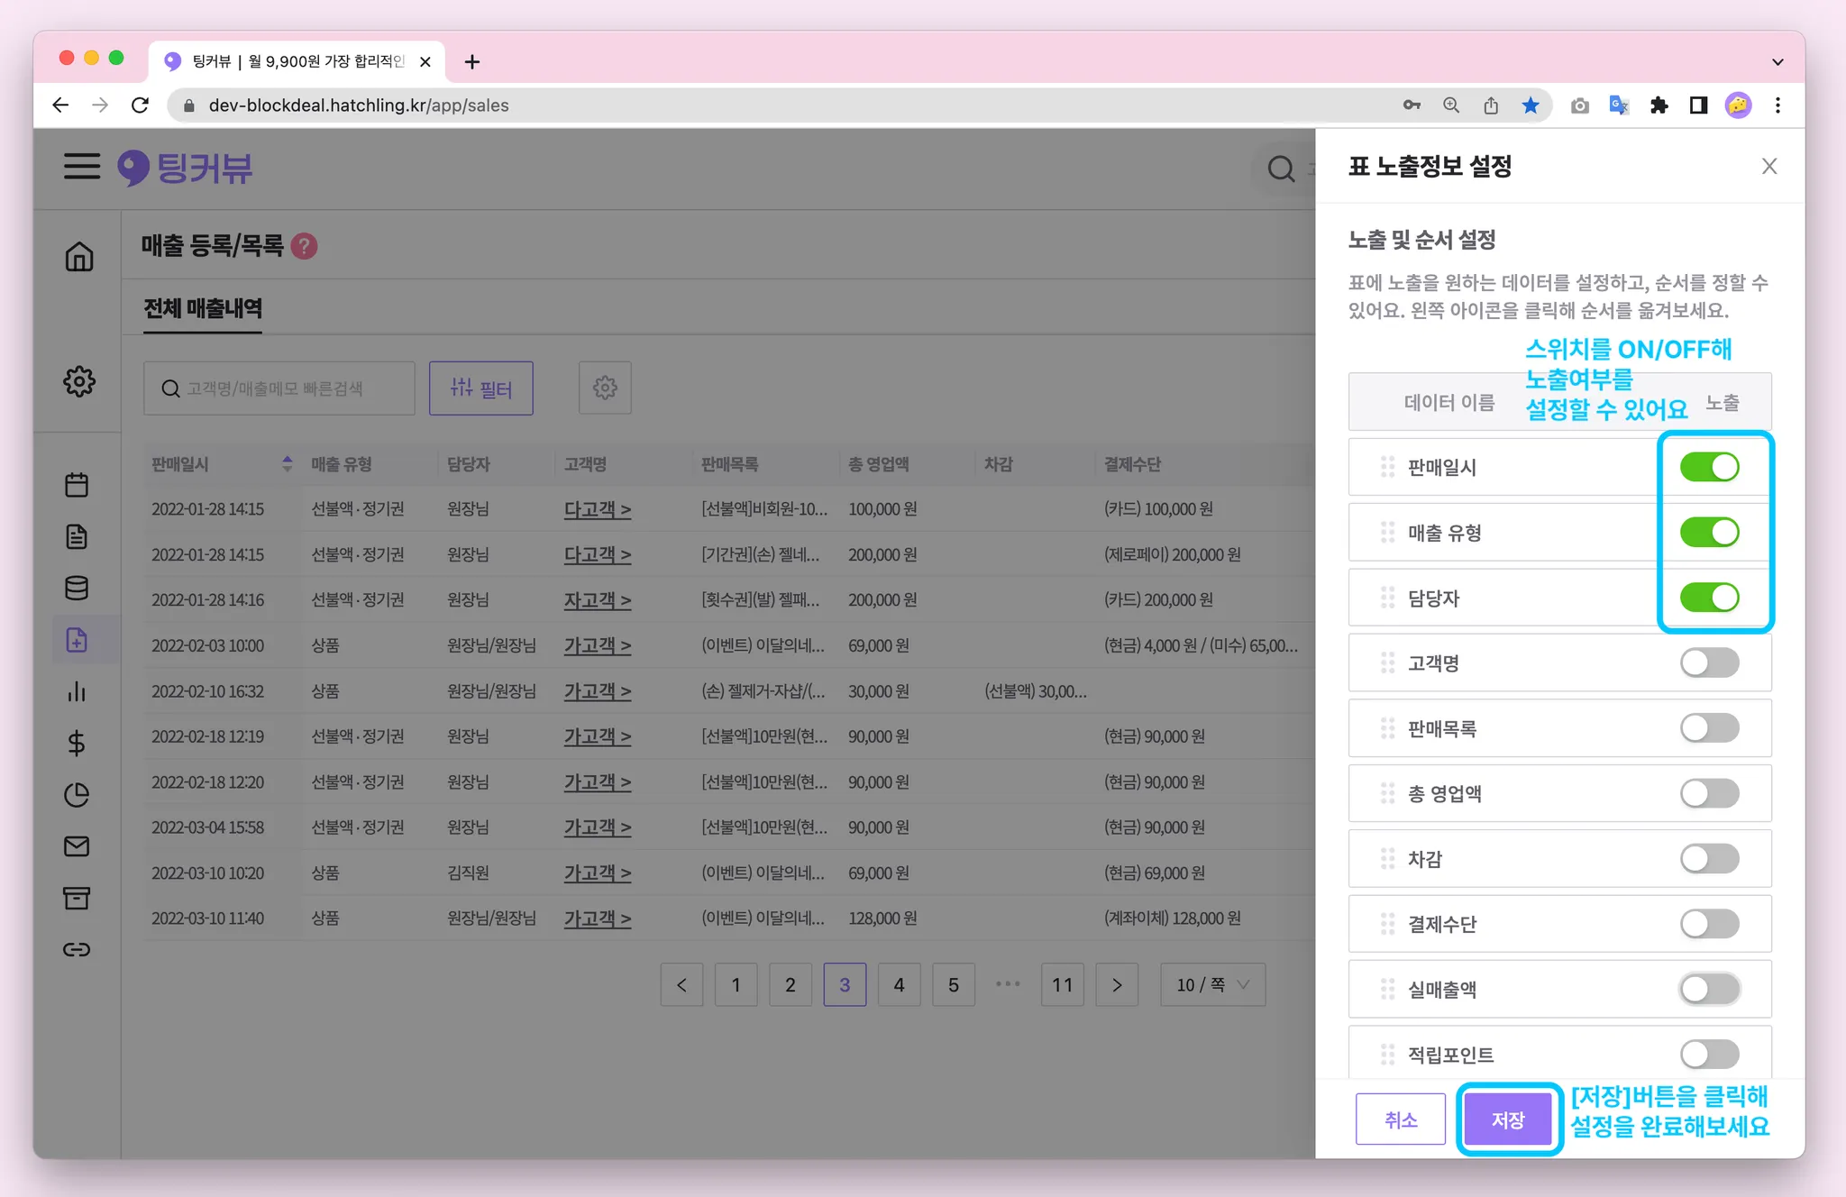Click the 취소 cancel button
The height and width of the screenshot is (1197, 1846).
[1401, 1119]
